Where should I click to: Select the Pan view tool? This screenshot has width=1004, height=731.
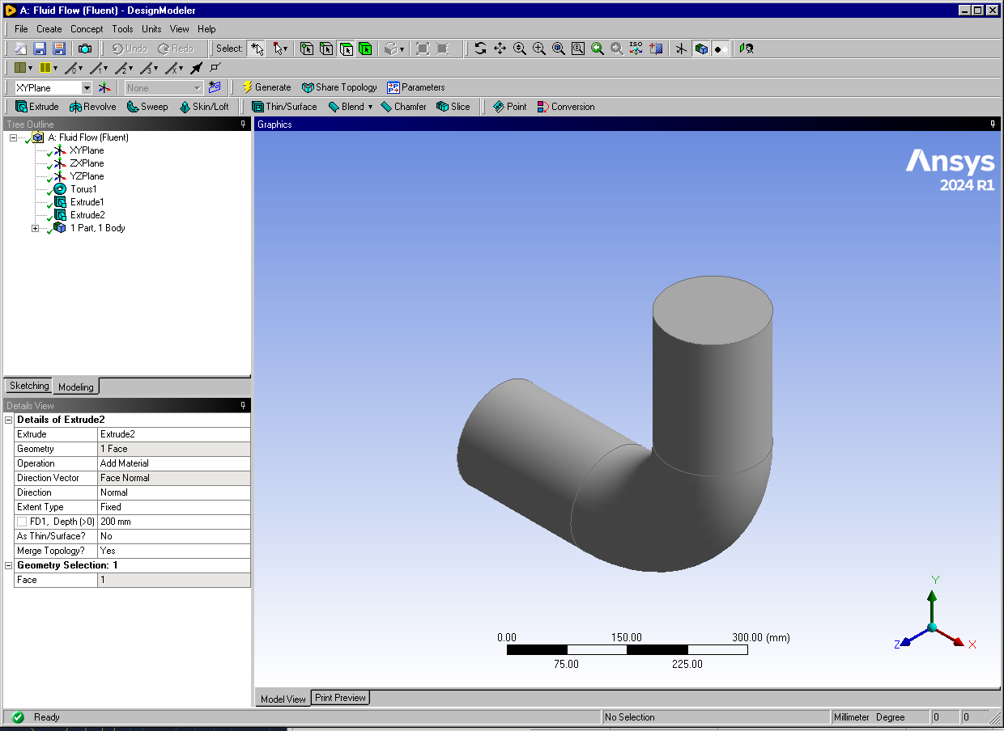point(500,49)
